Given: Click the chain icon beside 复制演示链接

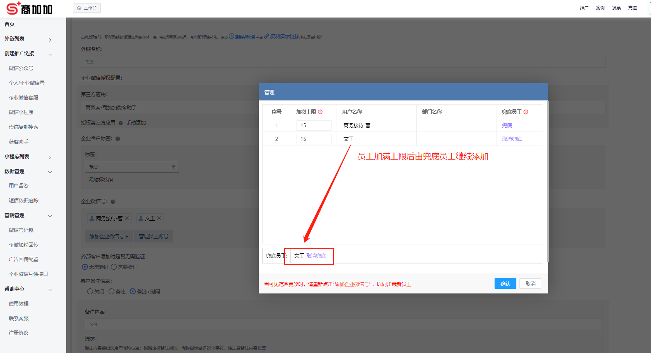Looking at the screenshot, I should point(266,36).
